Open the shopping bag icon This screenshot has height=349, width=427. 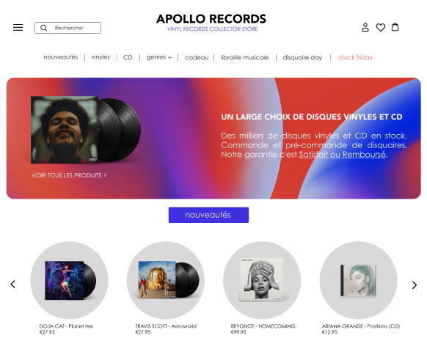point(395,27)
